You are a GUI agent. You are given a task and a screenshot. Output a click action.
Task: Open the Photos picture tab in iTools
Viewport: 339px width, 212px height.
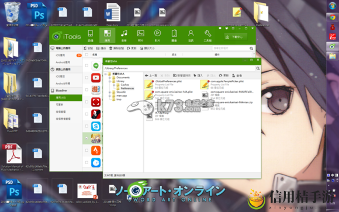(140, 36)
